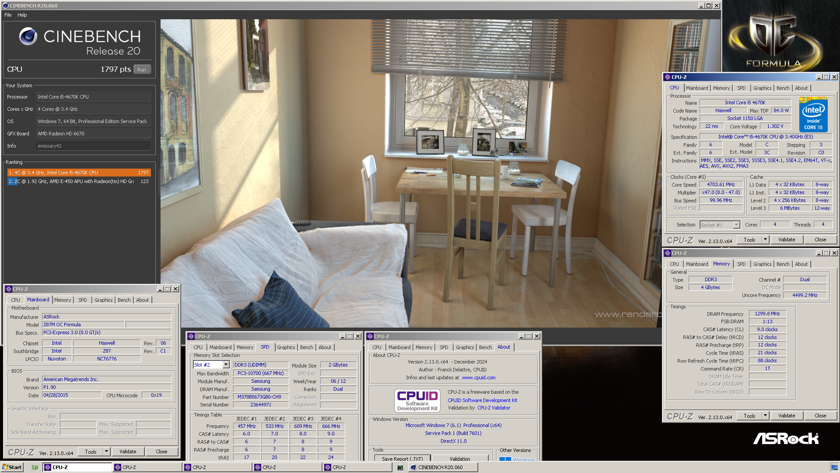Viewport: 840px width, 473px height.
Task: Expand Tools arrow in the Mainboard CPU-Z window
Action: [106, 452]
